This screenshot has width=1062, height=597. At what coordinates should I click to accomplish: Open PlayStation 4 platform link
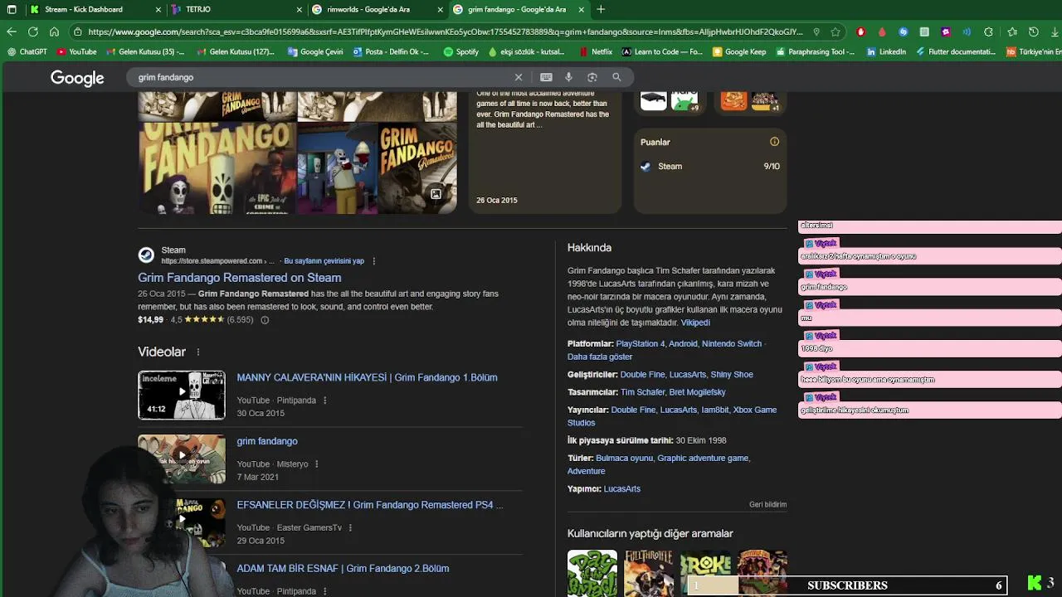641,343
